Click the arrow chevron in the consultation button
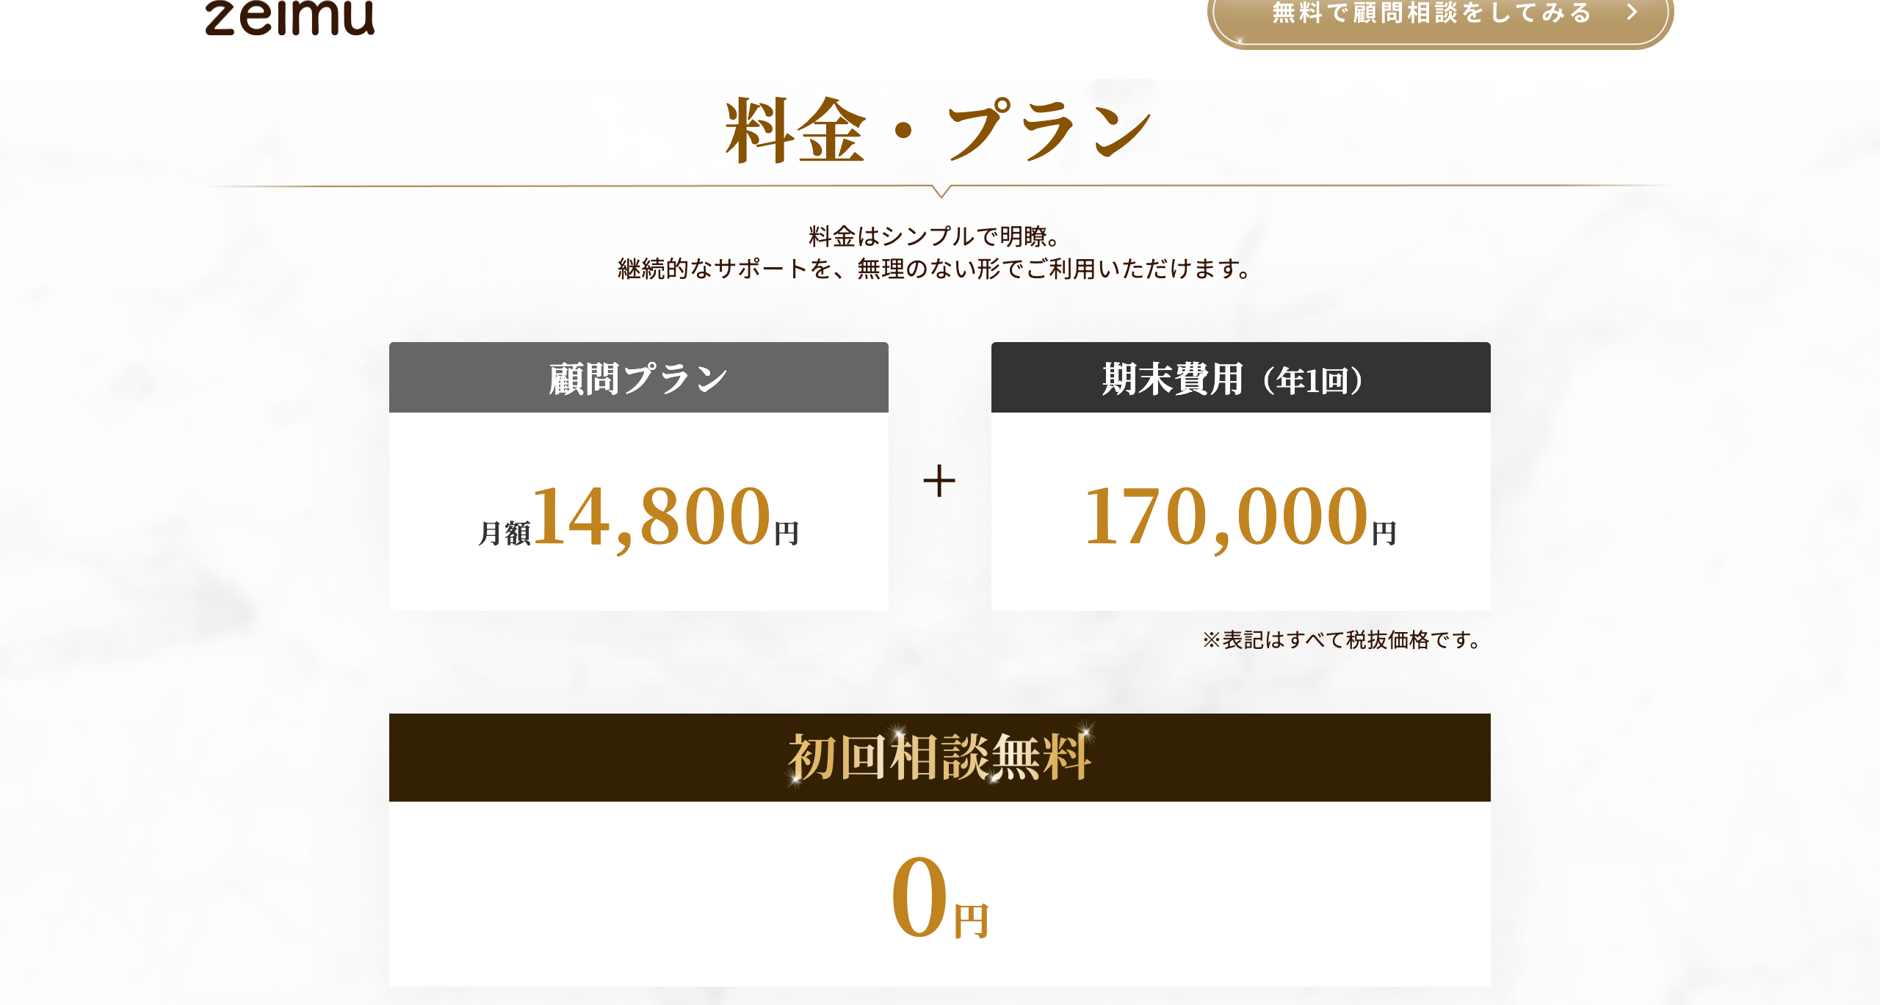 pyautogui.click(x=1632, y=12)
